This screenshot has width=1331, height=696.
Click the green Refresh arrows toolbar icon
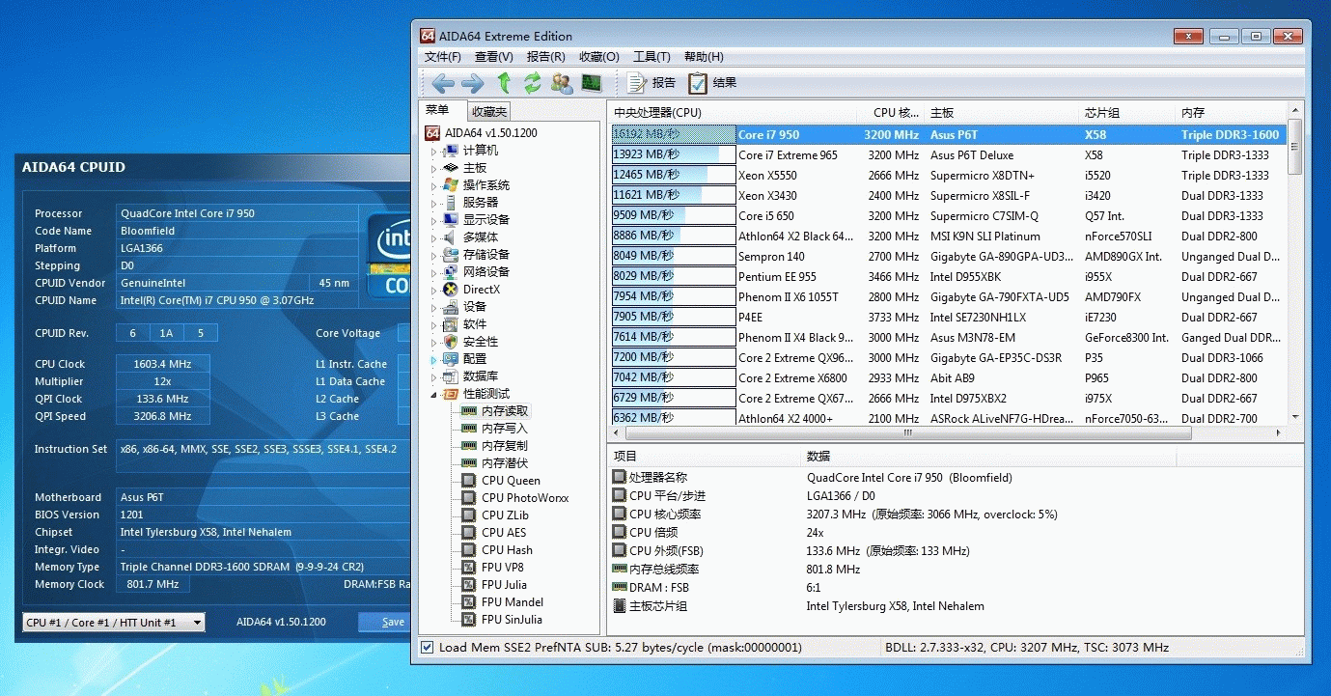point(533,83)
